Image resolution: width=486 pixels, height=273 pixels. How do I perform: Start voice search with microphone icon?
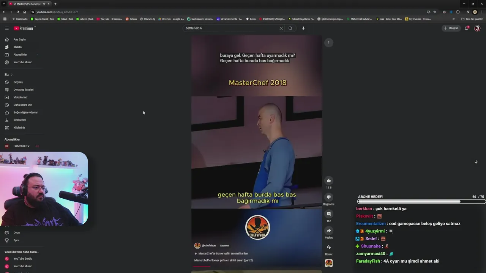coord(303,28)
